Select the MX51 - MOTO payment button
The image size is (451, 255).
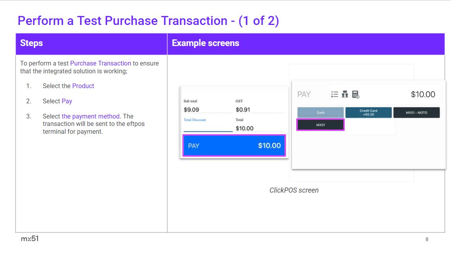point(416,113)
